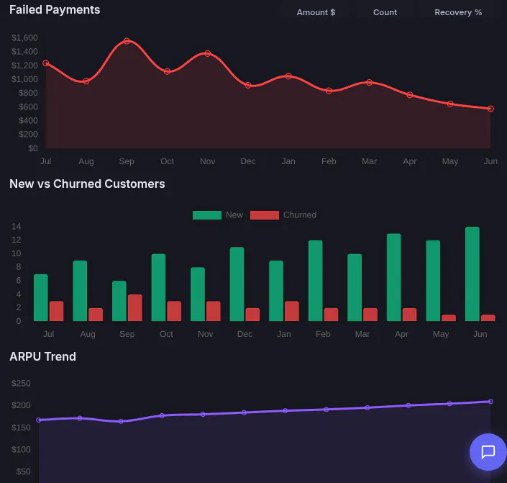
Task: Click the green New bar for Jul
Action: (41, 297)
